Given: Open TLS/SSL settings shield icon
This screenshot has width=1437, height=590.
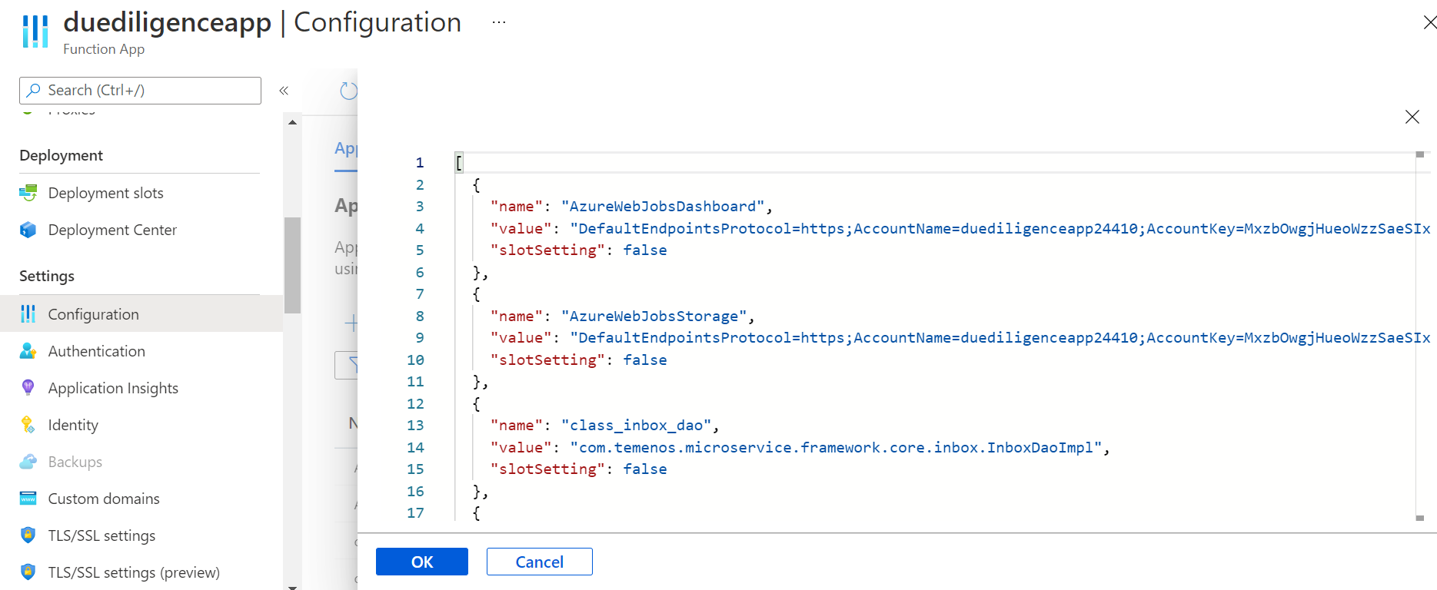Looking at the screenshot, I should point(28,535).
